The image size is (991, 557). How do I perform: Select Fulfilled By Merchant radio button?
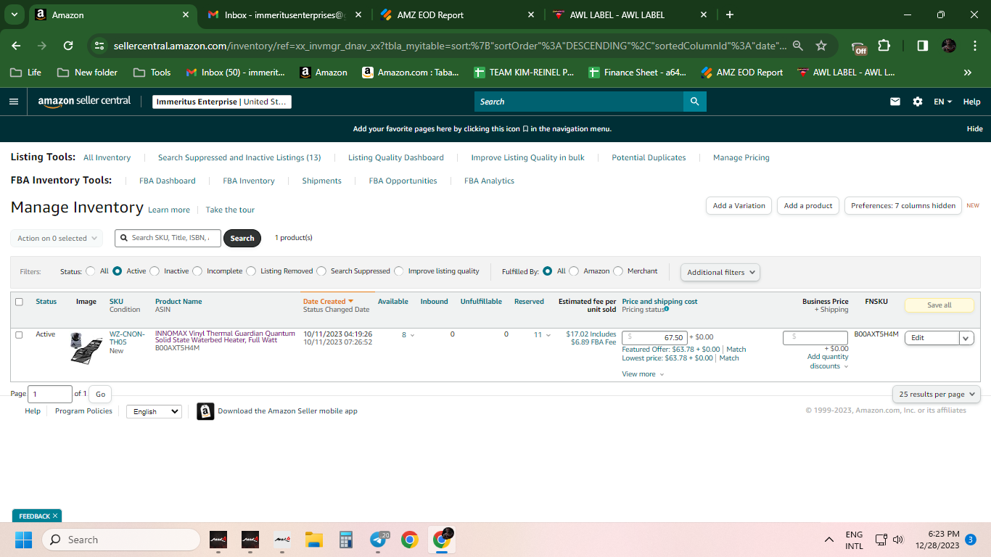[x=618, y=271]
